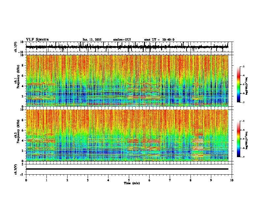This screenshot has height=202, width=261.
Task: Click the "8" minute tick on time axis
Action: [190, 180]
